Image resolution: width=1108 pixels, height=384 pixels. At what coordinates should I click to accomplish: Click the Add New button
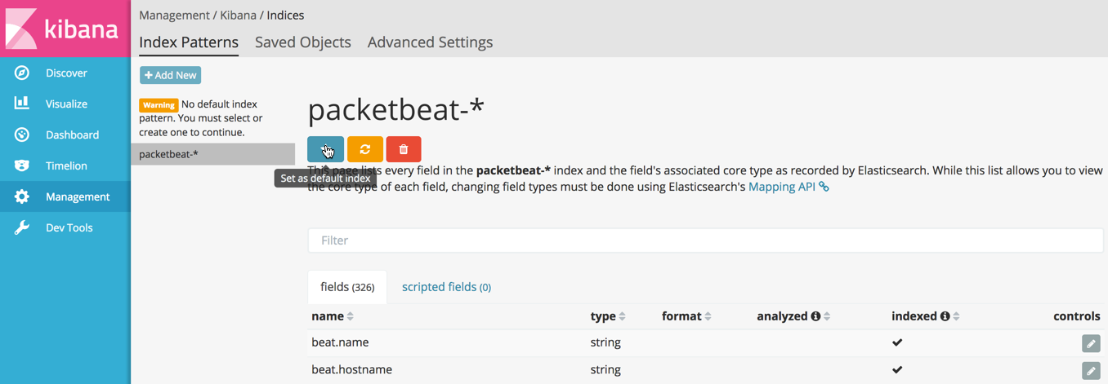pyautogui.click(x=170, y=75)
